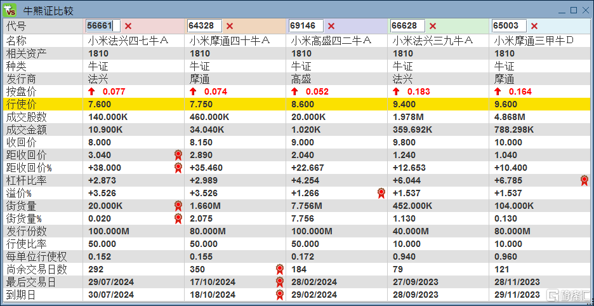Click the name 小米高盛四二牛A

(331, 41)
